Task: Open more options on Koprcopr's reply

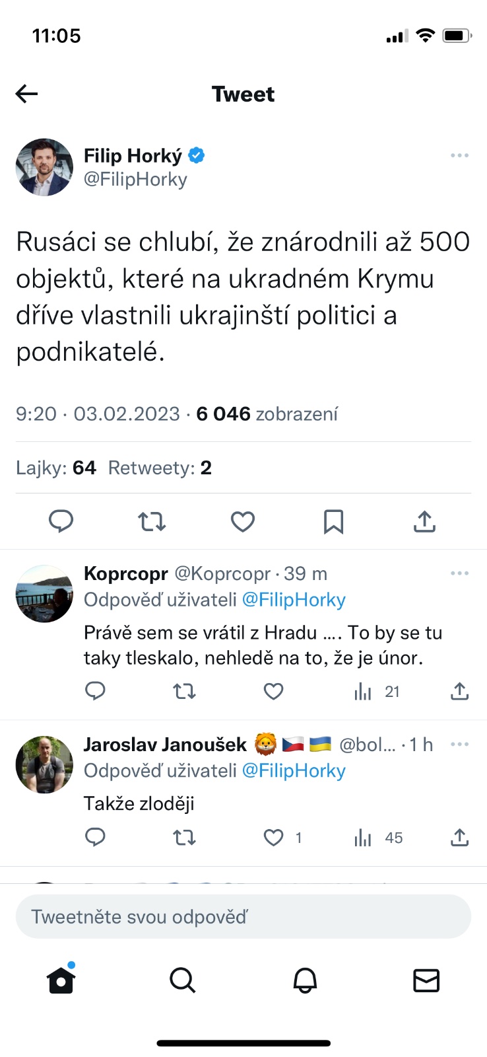Action: pyautogui.click(x=459, y=573)
